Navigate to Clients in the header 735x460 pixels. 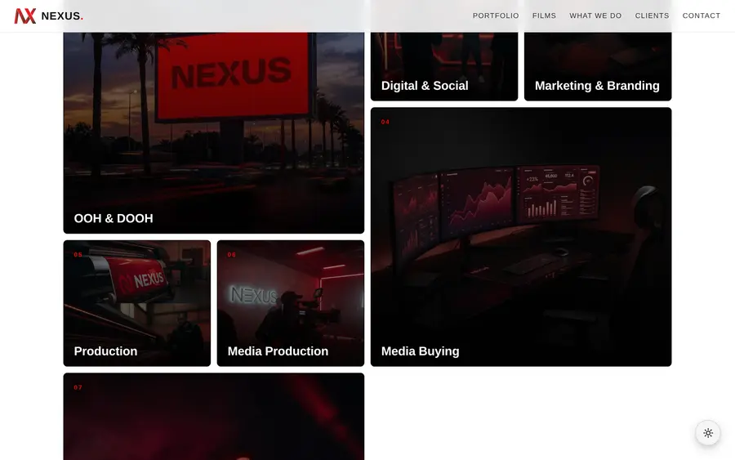(x=652, y=16)
